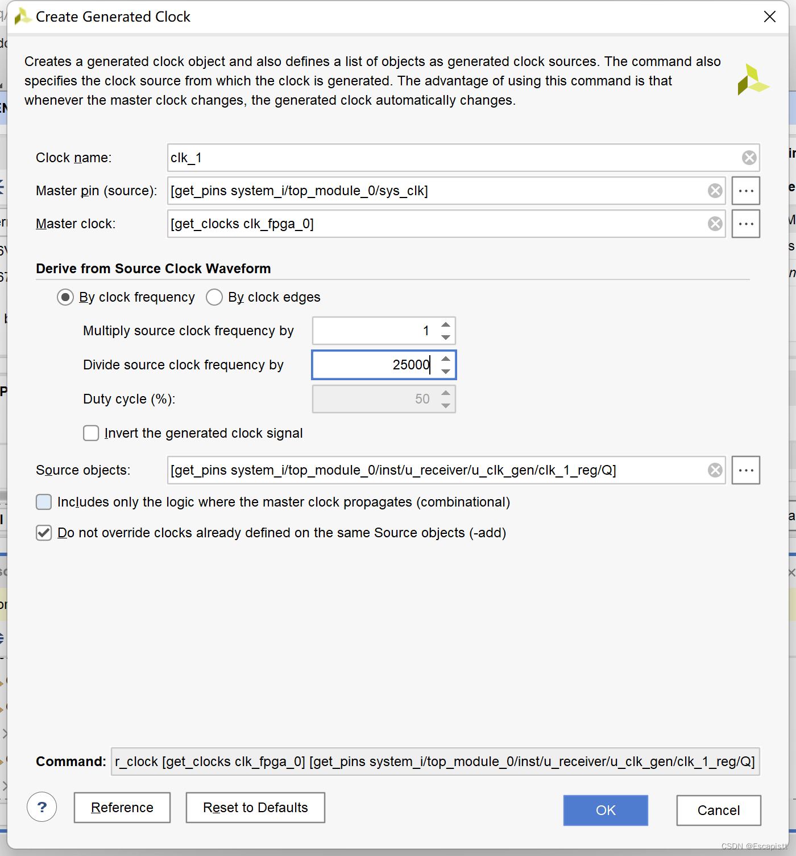Decrement the divide frequency spinner
Screen dimensions: 796x856
[446, 371]
